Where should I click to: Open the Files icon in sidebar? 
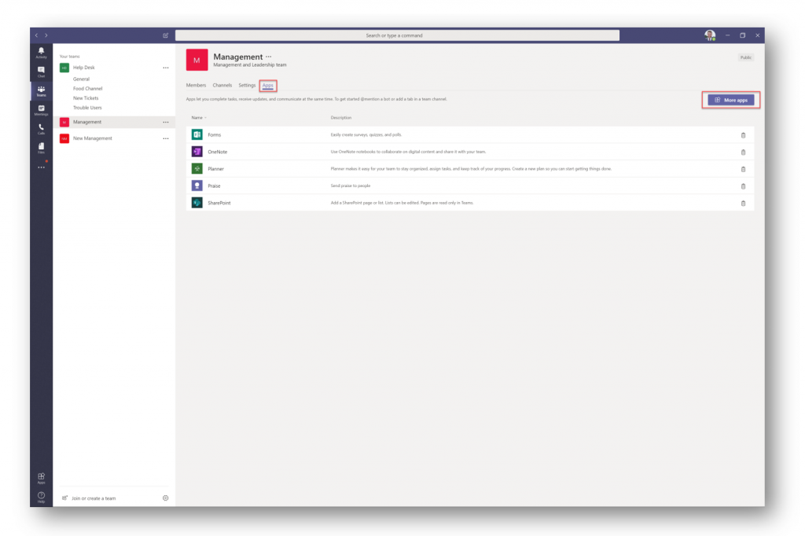41,148
